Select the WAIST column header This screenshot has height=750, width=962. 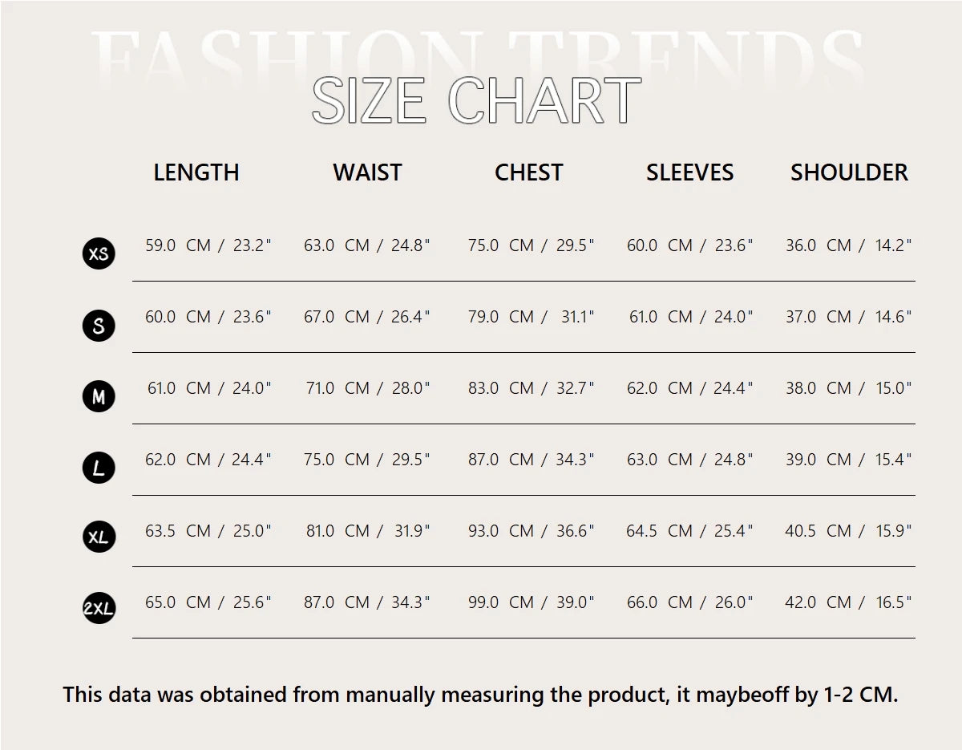click(367, 172)
